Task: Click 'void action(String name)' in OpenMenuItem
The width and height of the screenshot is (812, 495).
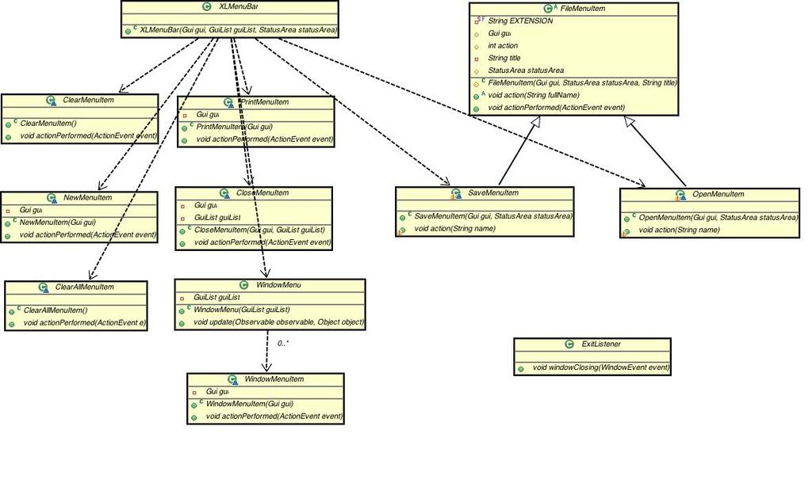Action: [x=679, y=230]
